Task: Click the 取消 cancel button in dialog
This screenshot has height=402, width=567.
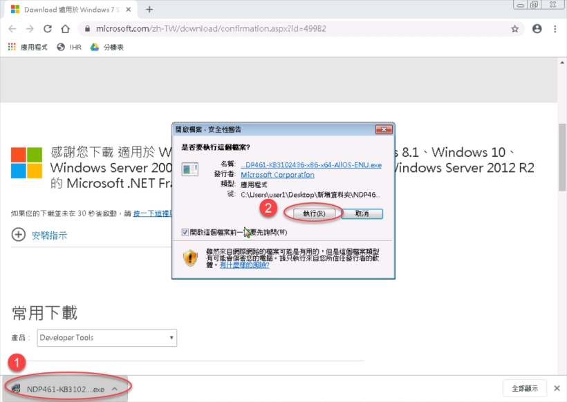Action: point(362,213)
